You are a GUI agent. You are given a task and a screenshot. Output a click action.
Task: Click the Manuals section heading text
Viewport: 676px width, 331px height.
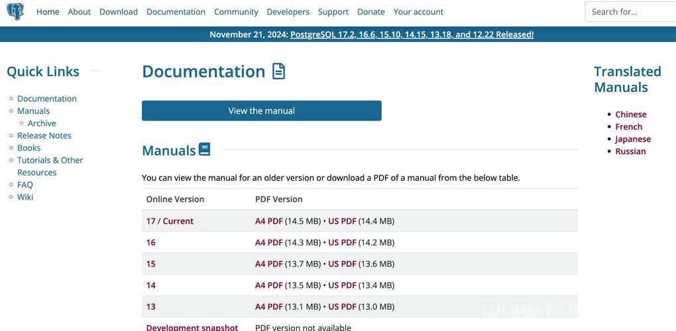[169, 151]
